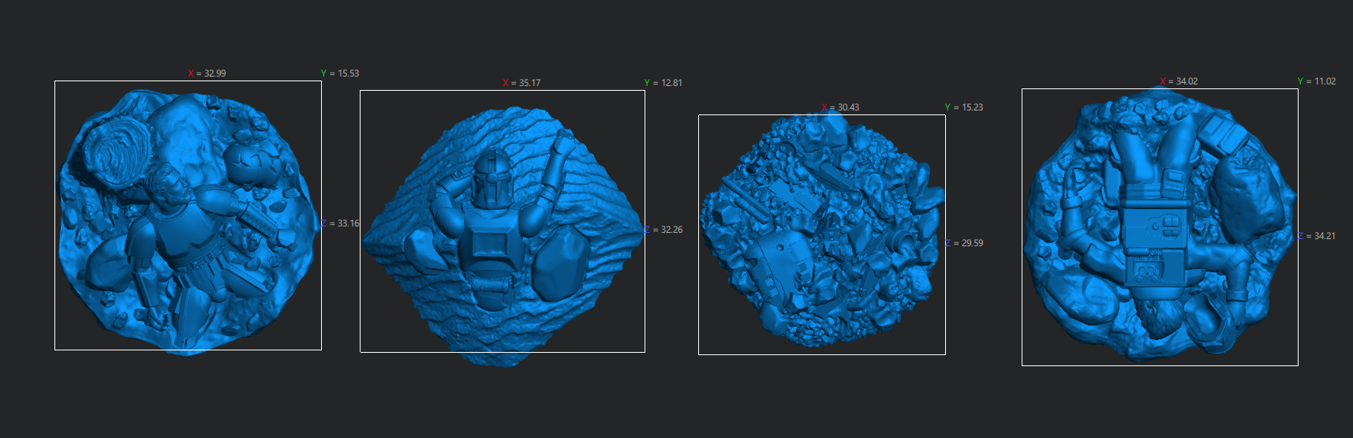Screen dimensions: 1353x438
Task: Click the Z = 29.59 dimension label
Action: tap(964, 243)
